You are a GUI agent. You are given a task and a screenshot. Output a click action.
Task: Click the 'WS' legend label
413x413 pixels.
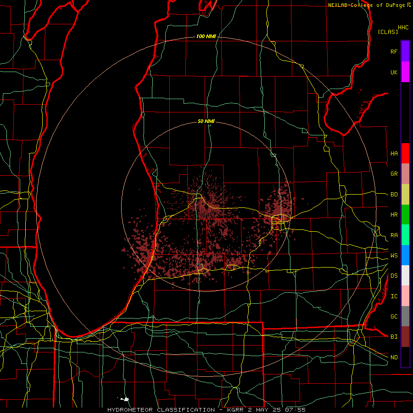tap(394, 256)
